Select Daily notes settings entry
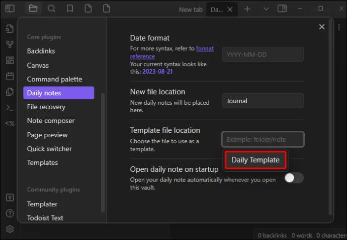 coord(59,93)
